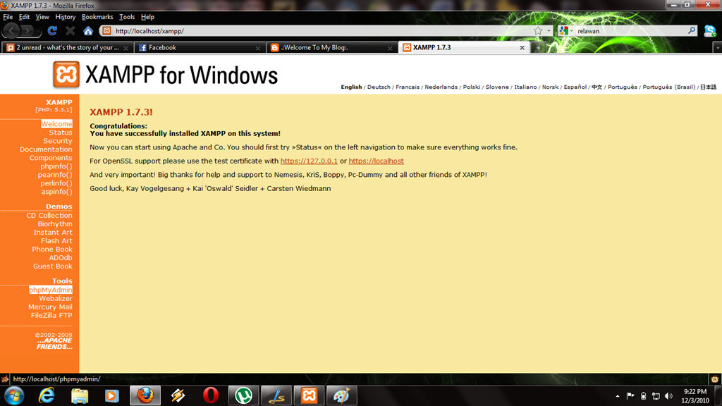Close the Facebook tab

258,48
